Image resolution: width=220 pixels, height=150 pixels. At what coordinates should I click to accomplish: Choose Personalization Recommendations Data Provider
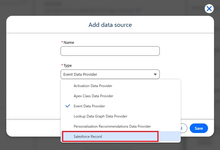(x=120, y=126)
